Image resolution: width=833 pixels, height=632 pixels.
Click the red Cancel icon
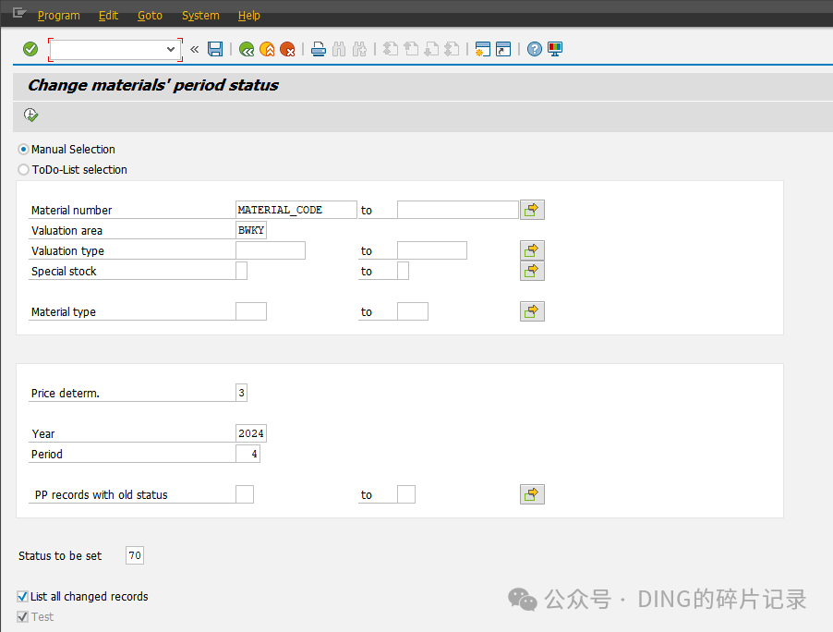click(x=287, y=50)
